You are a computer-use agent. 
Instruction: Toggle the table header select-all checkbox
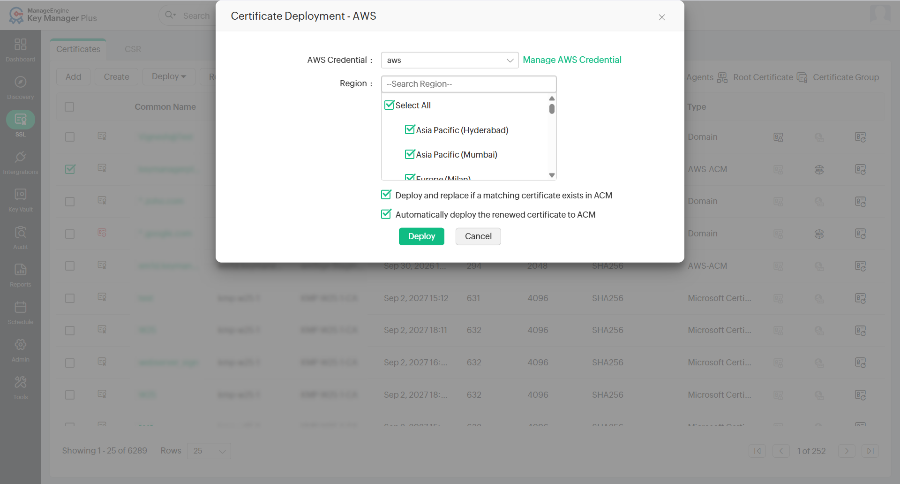(x=69, y=107)
